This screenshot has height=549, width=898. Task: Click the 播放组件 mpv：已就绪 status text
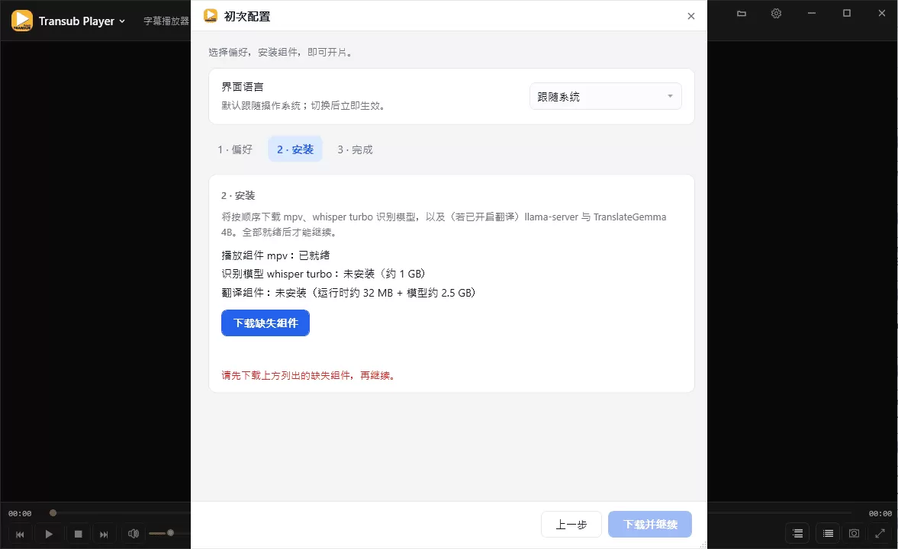[275, 255]
